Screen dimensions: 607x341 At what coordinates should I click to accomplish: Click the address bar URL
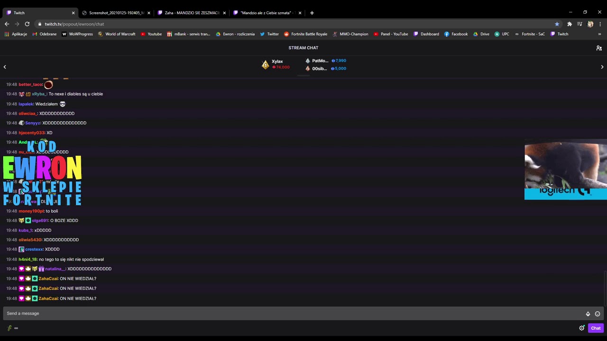74,24
